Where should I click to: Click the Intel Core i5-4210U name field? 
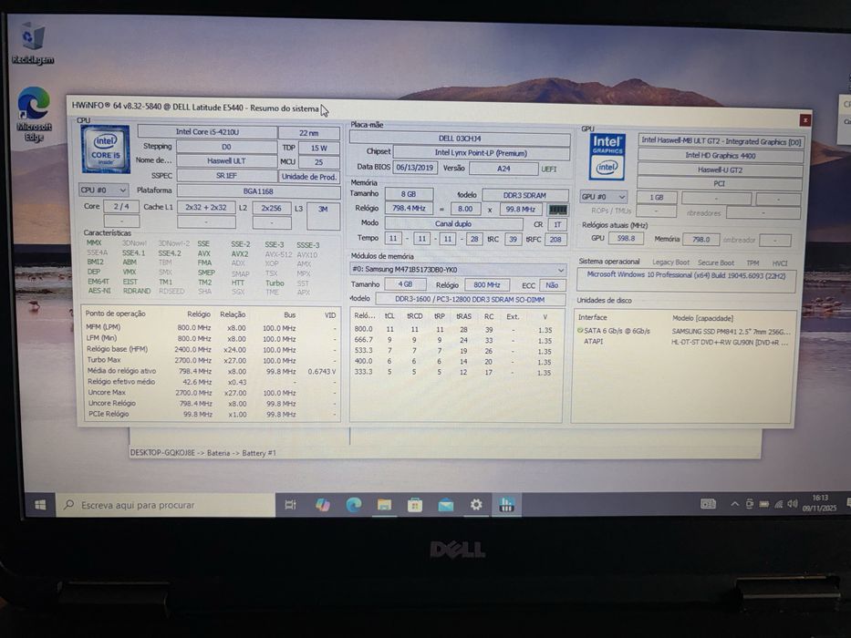[x=207, y=132]
